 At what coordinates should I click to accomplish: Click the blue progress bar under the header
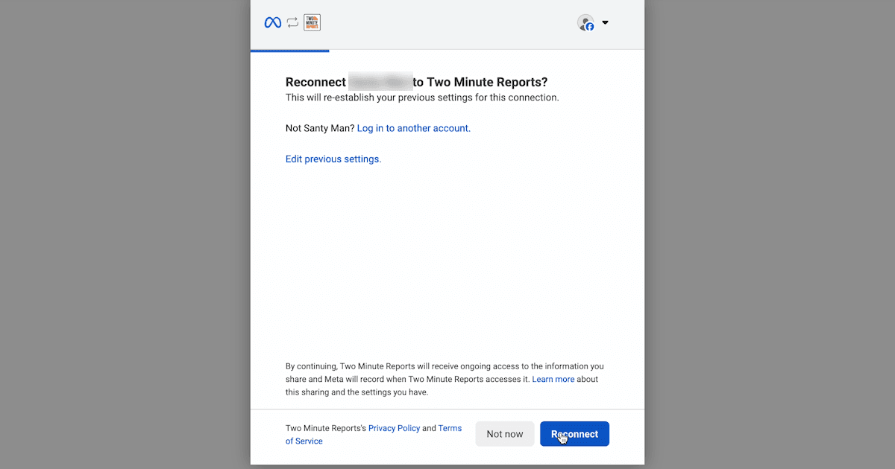pyautogui.click(x=289, y=51)
